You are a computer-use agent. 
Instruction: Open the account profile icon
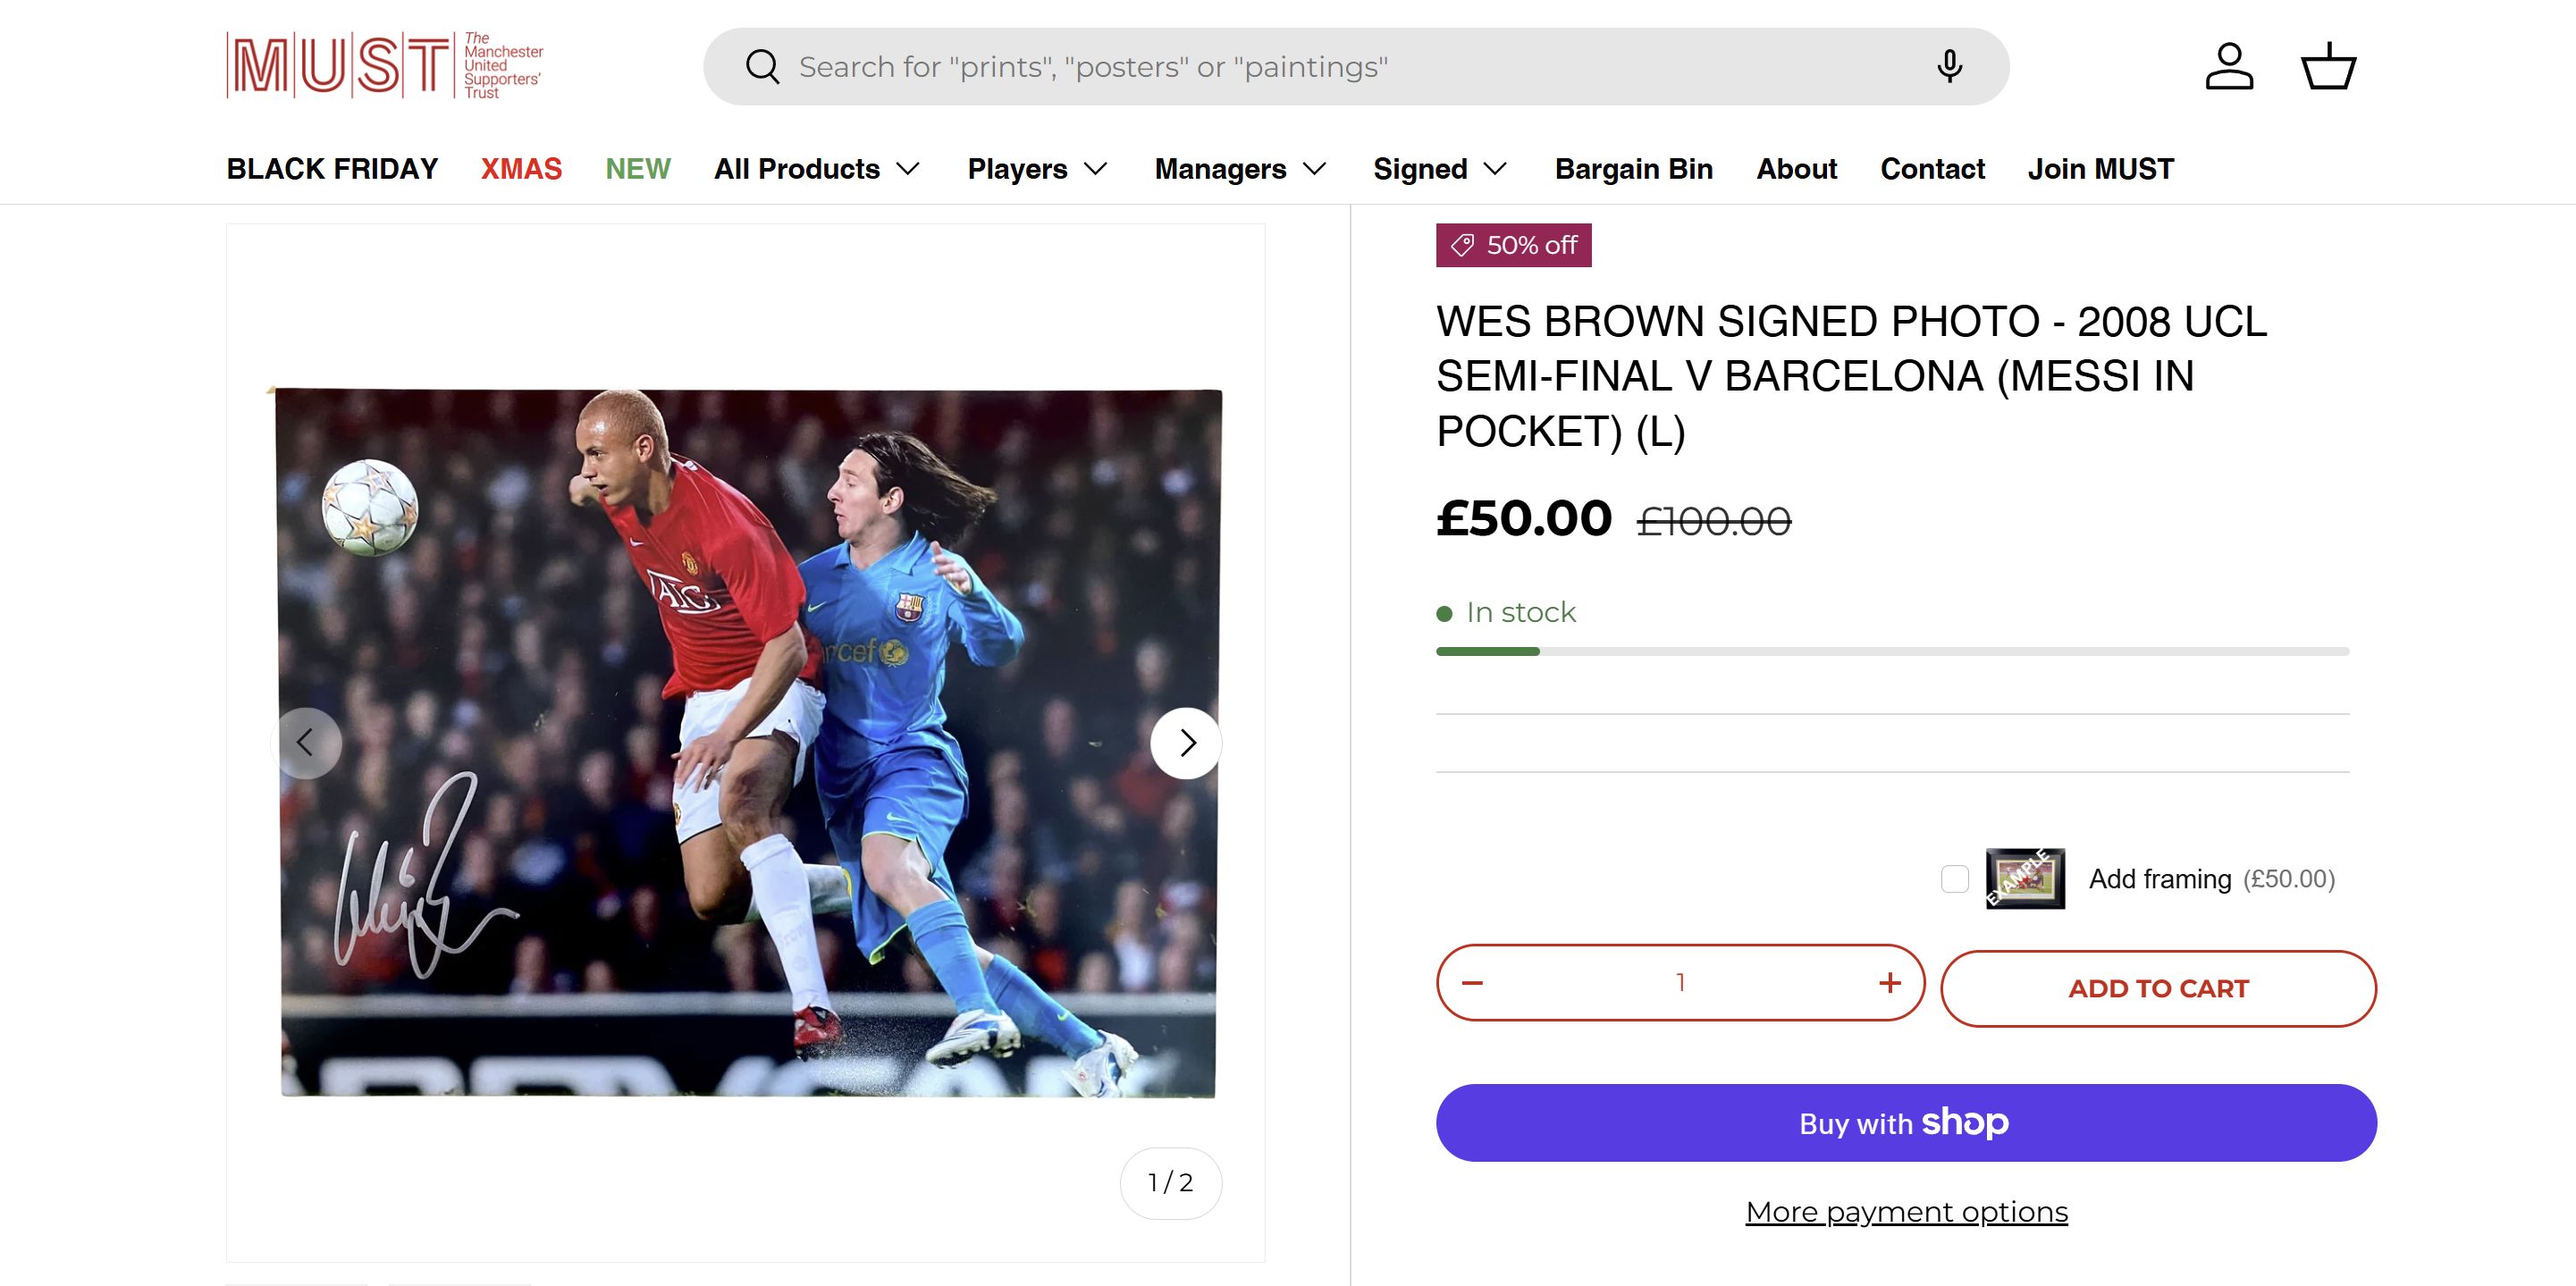coord(2229,66)
